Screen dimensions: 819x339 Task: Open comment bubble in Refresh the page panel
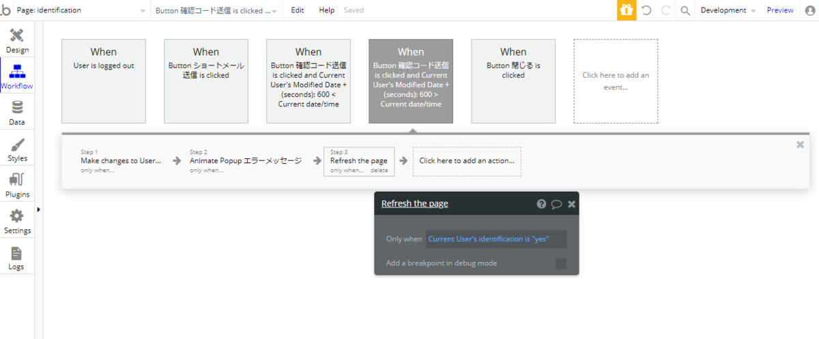click(556, 204)
